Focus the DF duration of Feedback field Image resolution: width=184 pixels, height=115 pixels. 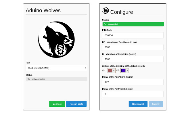click(x=133, y=47)
